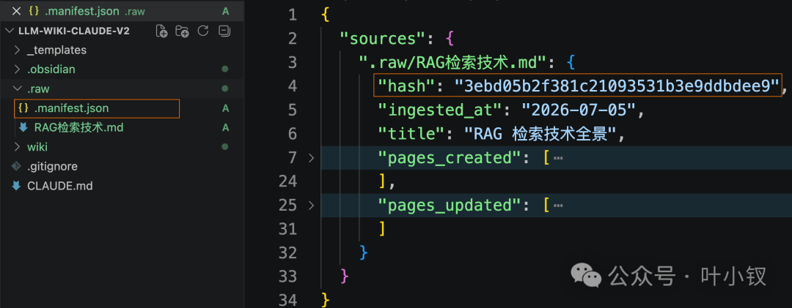Click the New File icon in explorer header
Screen dimensions: 792x308
tap(161, 31)
